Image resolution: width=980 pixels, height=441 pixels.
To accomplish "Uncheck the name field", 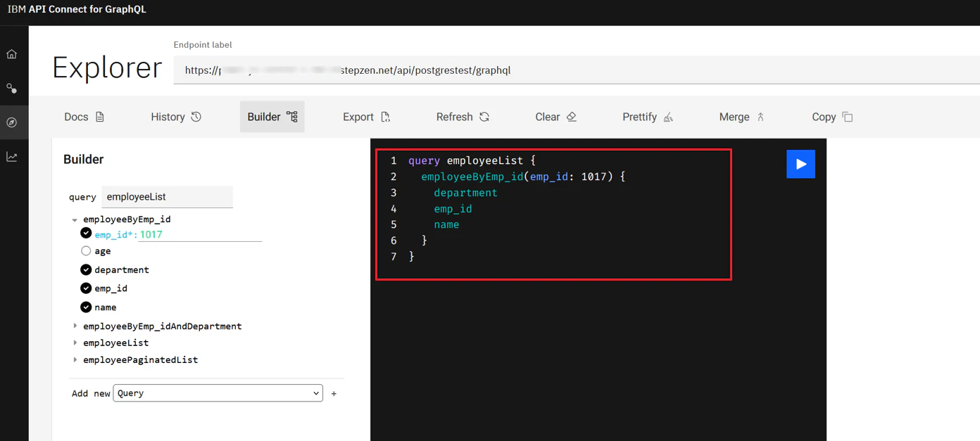I will 86,307.
